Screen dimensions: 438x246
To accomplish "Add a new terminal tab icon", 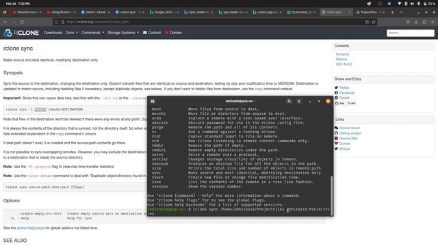I will coord(153,101).
